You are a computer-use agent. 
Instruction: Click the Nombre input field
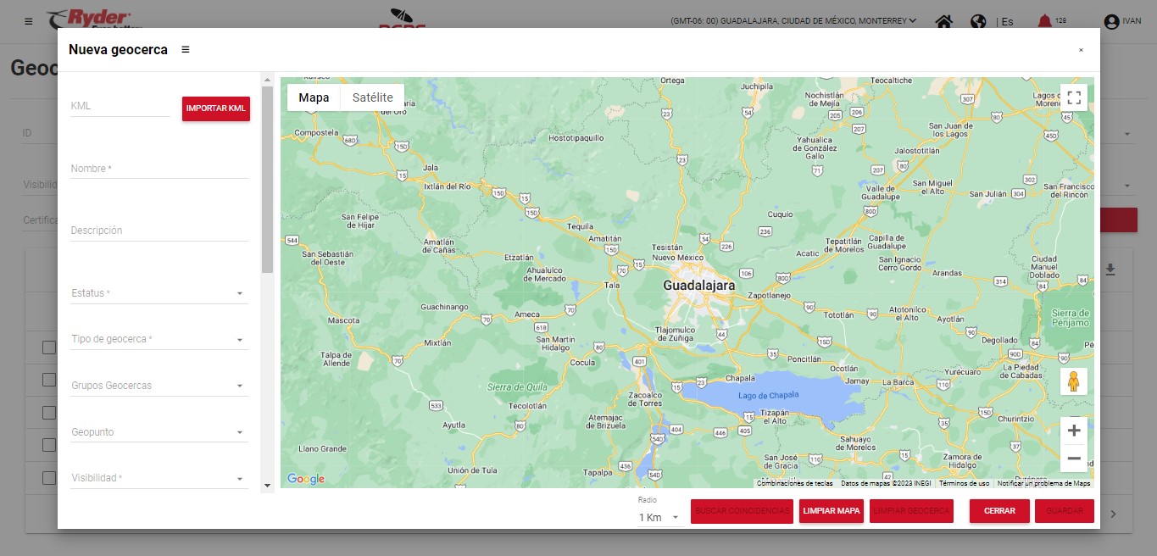[x=159, y=169]
